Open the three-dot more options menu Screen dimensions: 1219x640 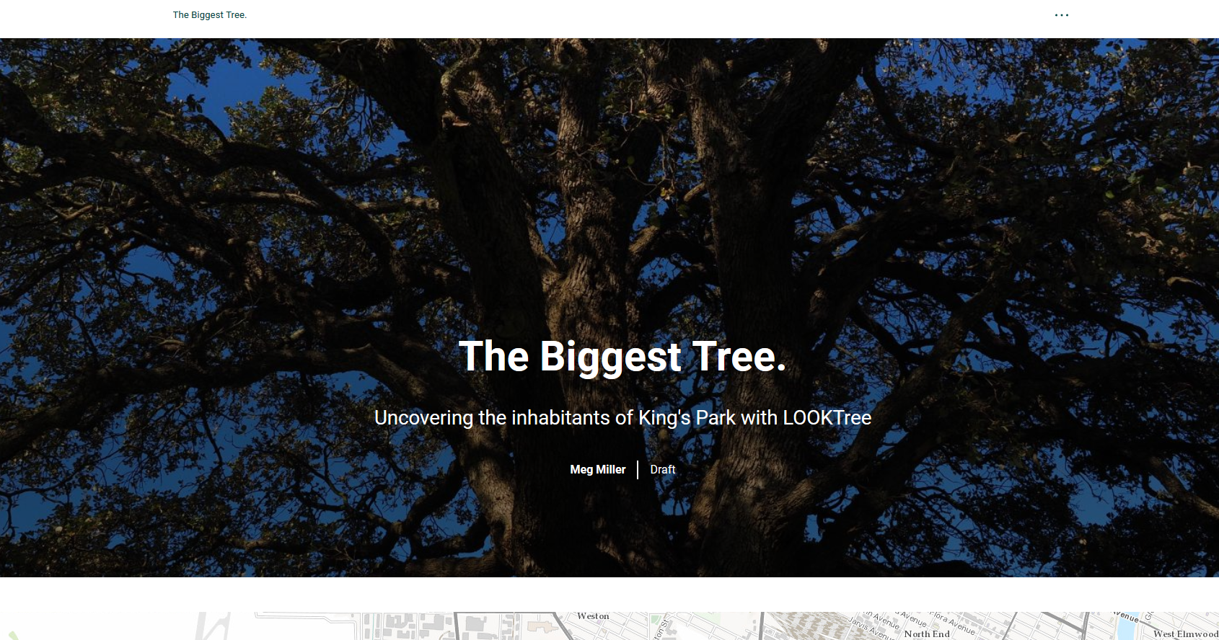click(1061, 15)
